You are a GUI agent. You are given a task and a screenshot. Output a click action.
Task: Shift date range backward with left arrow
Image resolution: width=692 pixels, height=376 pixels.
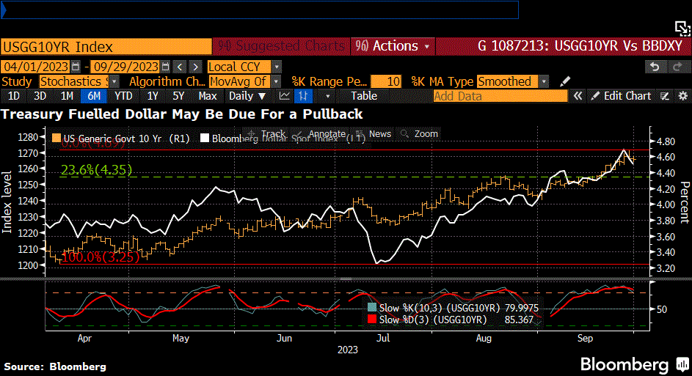pos(180,67)
